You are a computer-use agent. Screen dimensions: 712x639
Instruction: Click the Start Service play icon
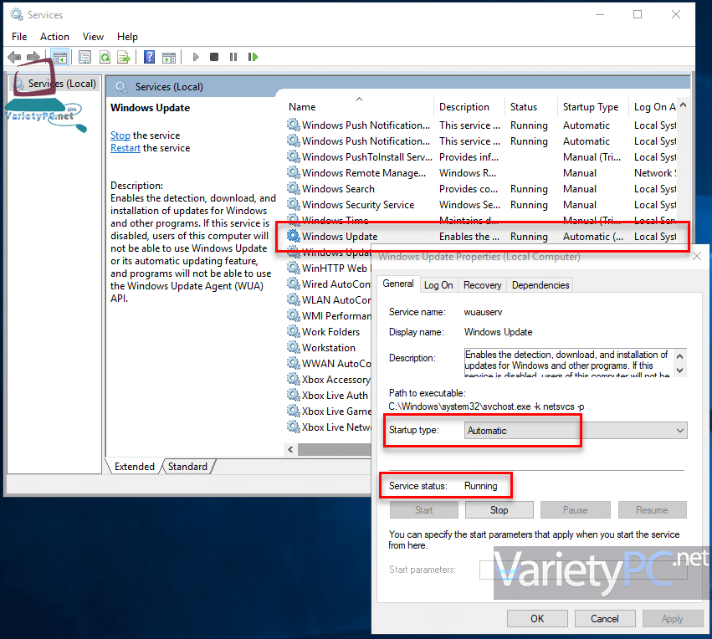click(x=196, y=57)
